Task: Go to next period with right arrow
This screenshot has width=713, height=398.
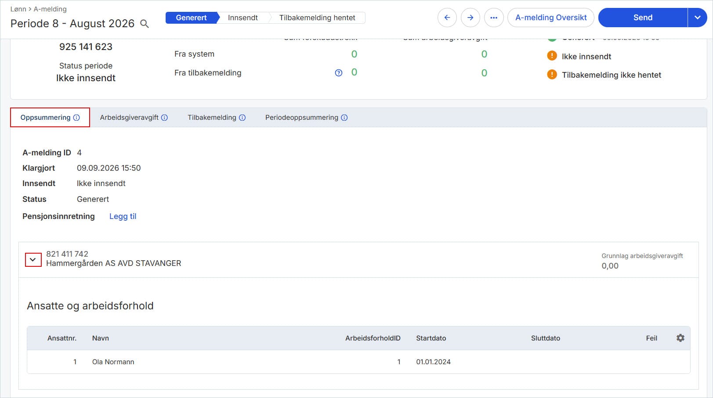Action: (471, 18)
